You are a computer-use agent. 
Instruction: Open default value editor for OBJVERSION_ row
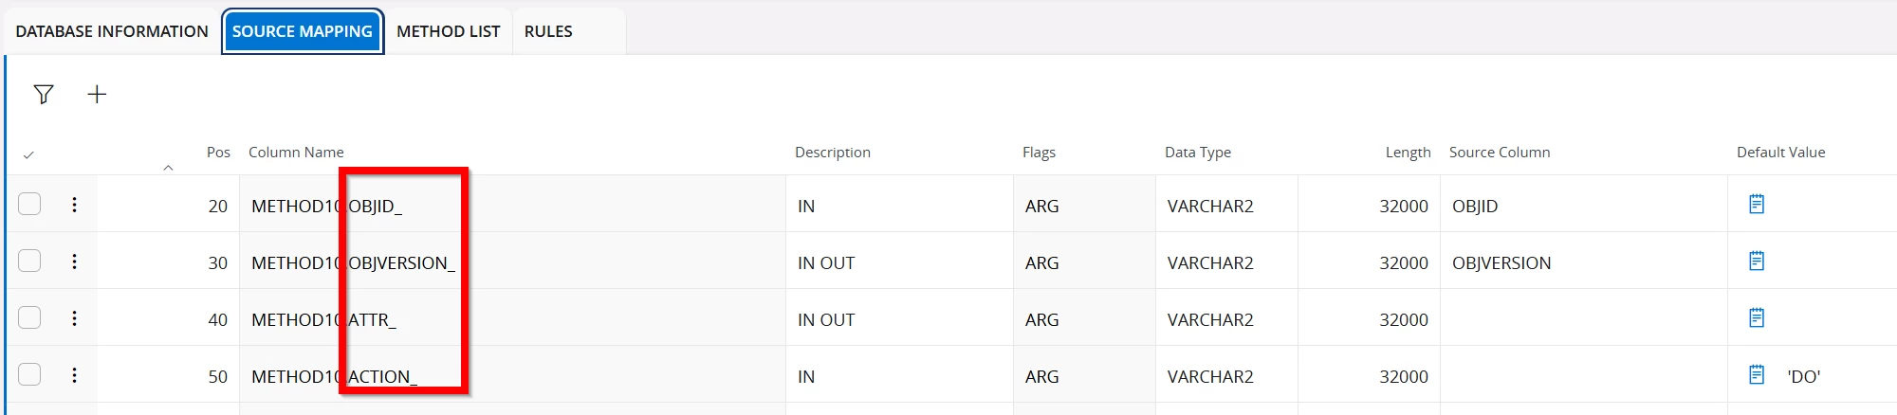[x=1757, y=262]
